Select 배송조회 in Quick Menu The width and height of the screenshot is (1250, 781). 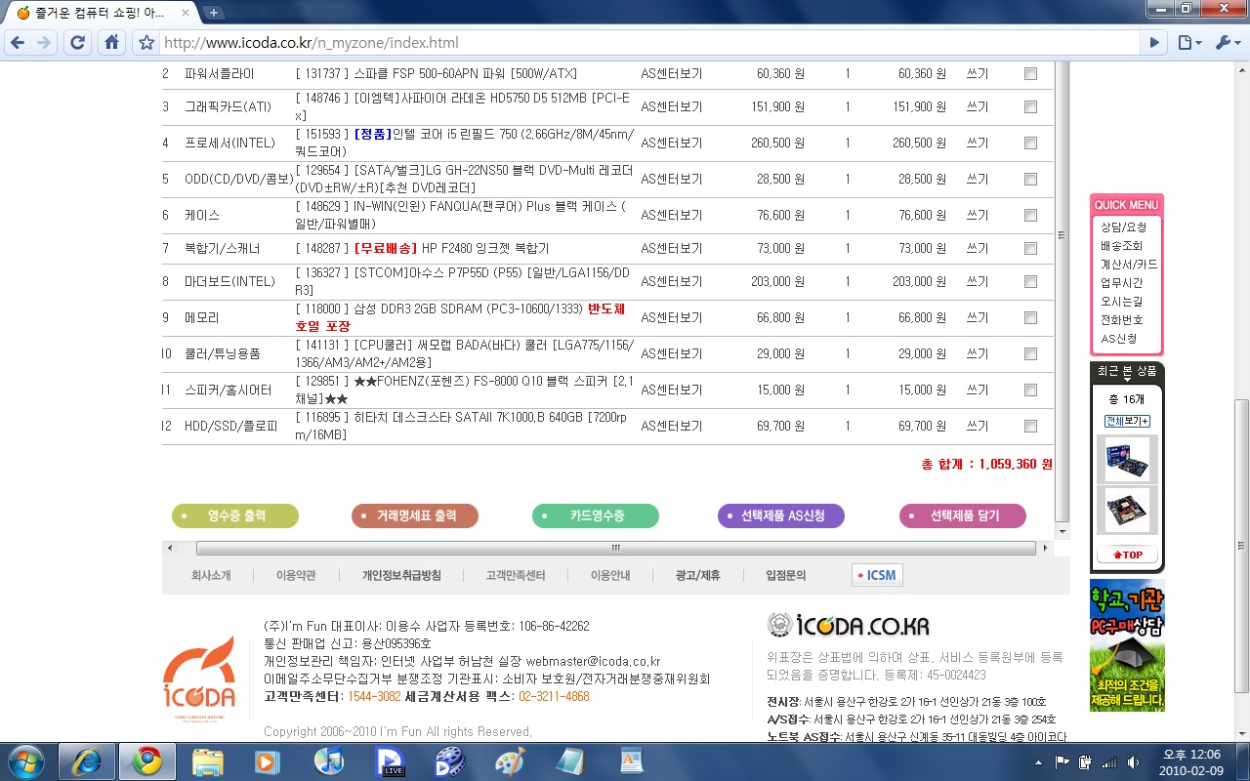[x=1121, y=246]
